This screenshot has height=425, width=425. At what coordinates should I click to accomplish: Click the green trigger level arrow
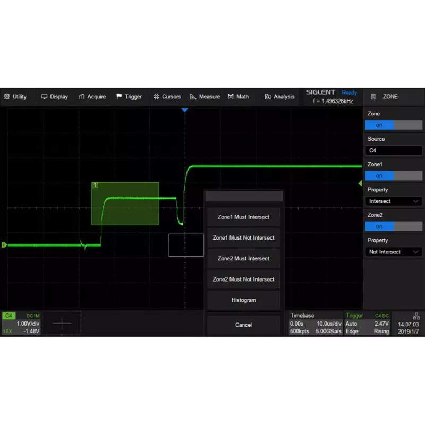click(360, 183)
